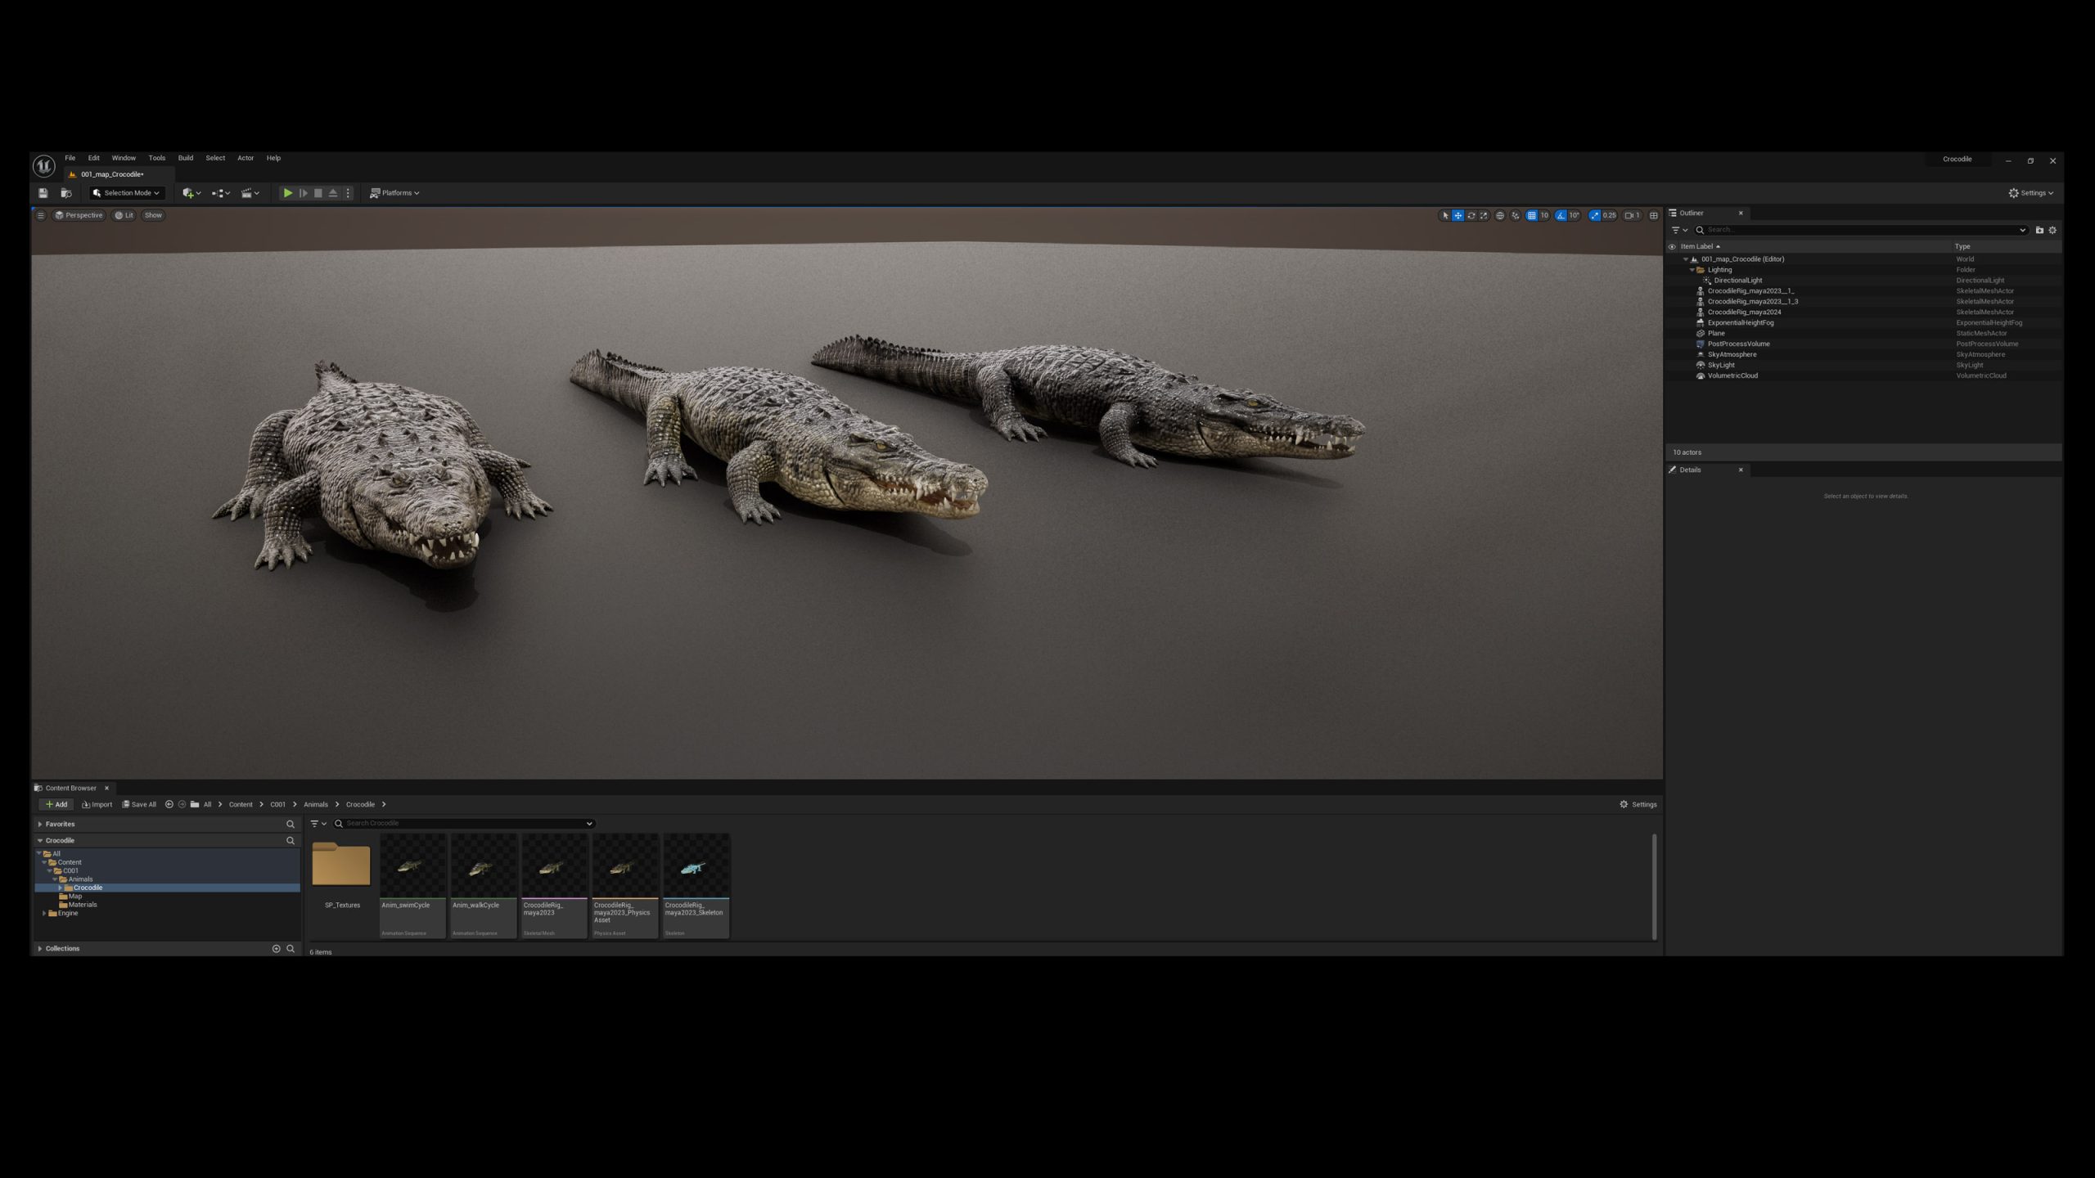Click the Add button in Content Browser
The image size is (2095, 1178).
pyautogui.click(x=56, y=804)
